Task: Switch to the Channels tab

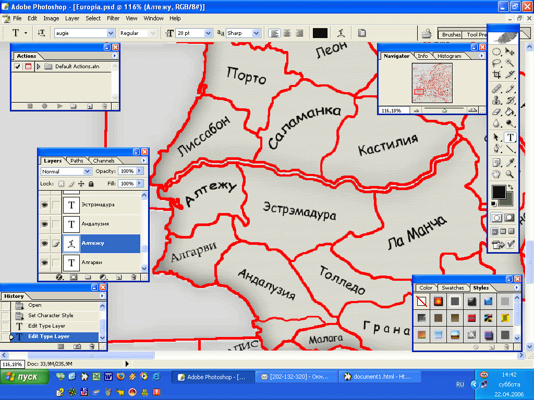Action: pos(104,160)
